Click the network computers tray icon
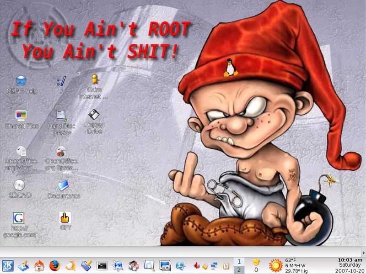Image resolution: width=366 pixels, height=274 pixels. tap(214, 266)
